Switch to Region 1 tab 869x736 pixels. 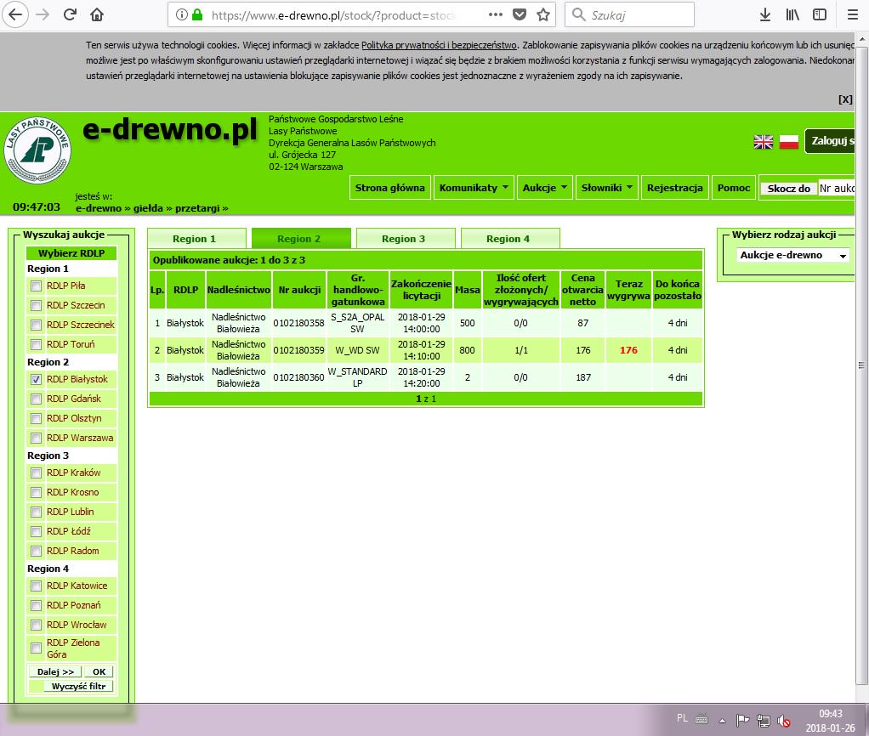(196, 239)
